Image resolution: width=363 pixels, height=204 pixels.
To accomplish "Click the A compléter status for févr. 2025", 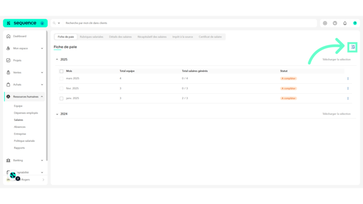I will (x=289, y=89).
